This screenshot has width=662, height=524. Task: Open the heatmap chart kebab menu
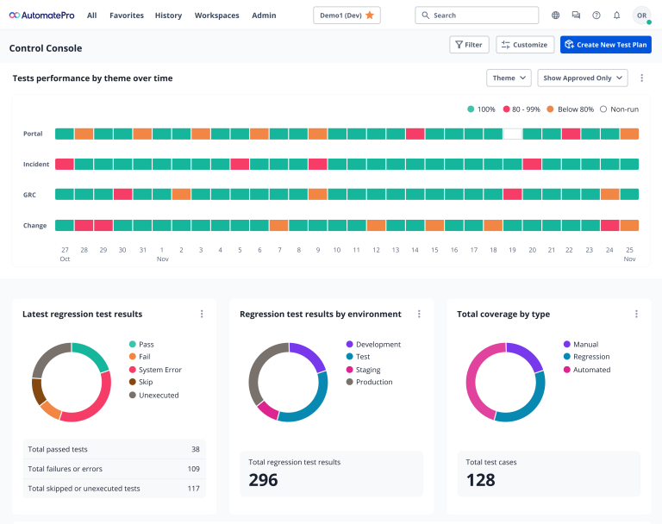point(641,78)
